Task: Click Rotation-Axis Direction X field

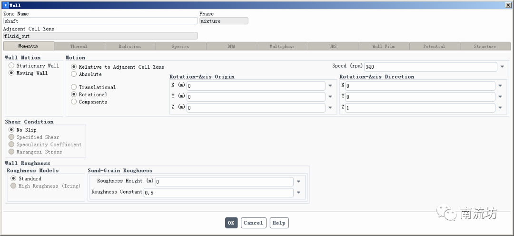Action: (x=420, y=86)
